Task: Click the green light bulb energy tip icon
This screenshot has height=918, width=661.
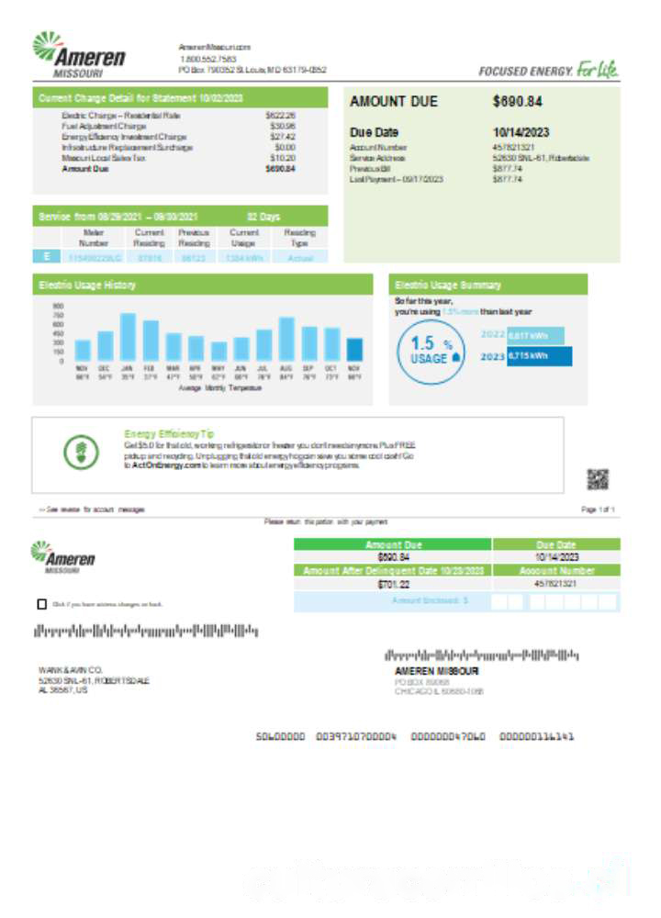Action: [x=79, y=452]
